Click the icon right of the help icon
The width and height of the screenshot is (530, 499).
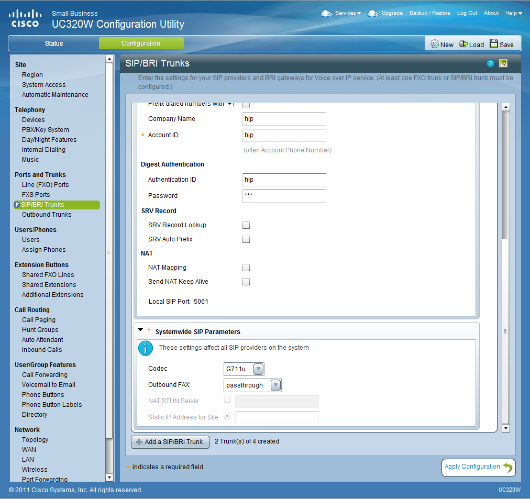tap(503, 63)
